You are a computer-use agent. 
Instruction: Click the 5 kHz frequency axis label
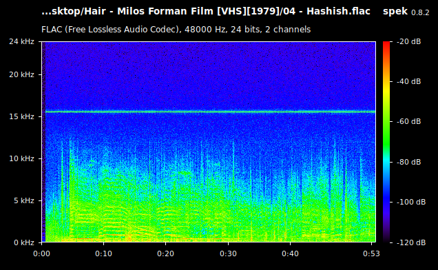tap(23, 200)
